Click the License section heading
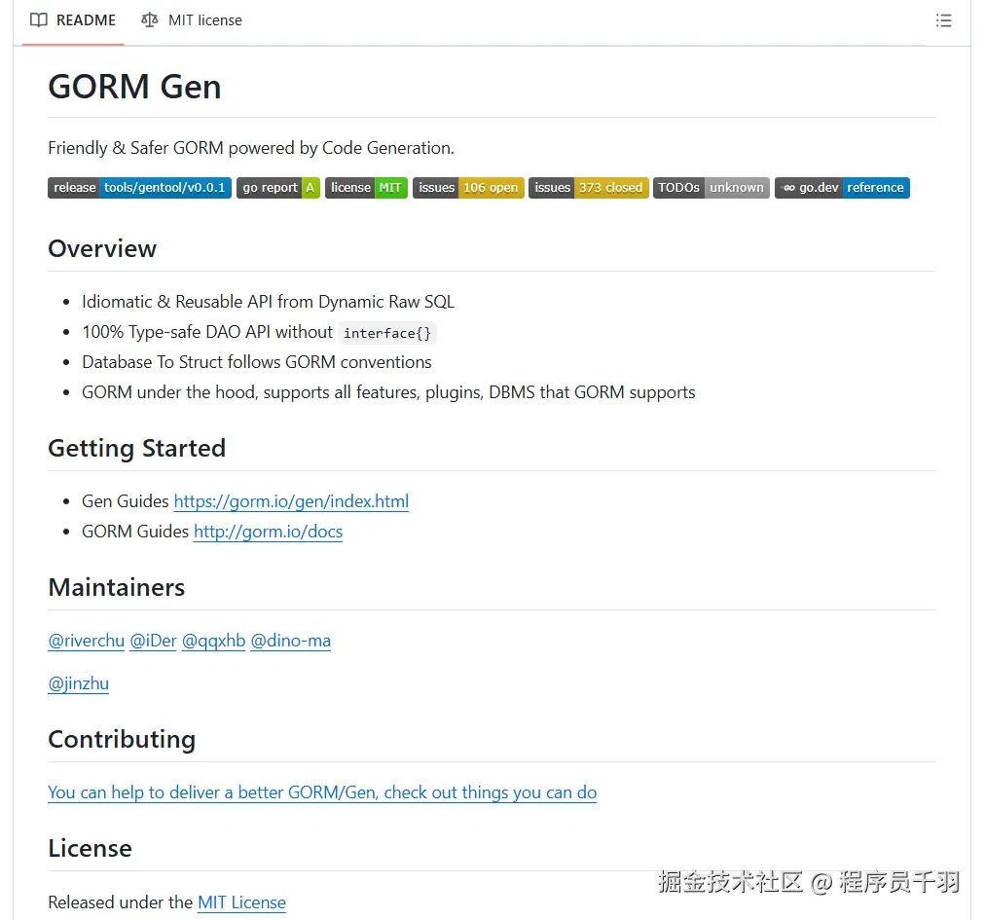This screenshot has width=985, height=920. click(90, 849)
